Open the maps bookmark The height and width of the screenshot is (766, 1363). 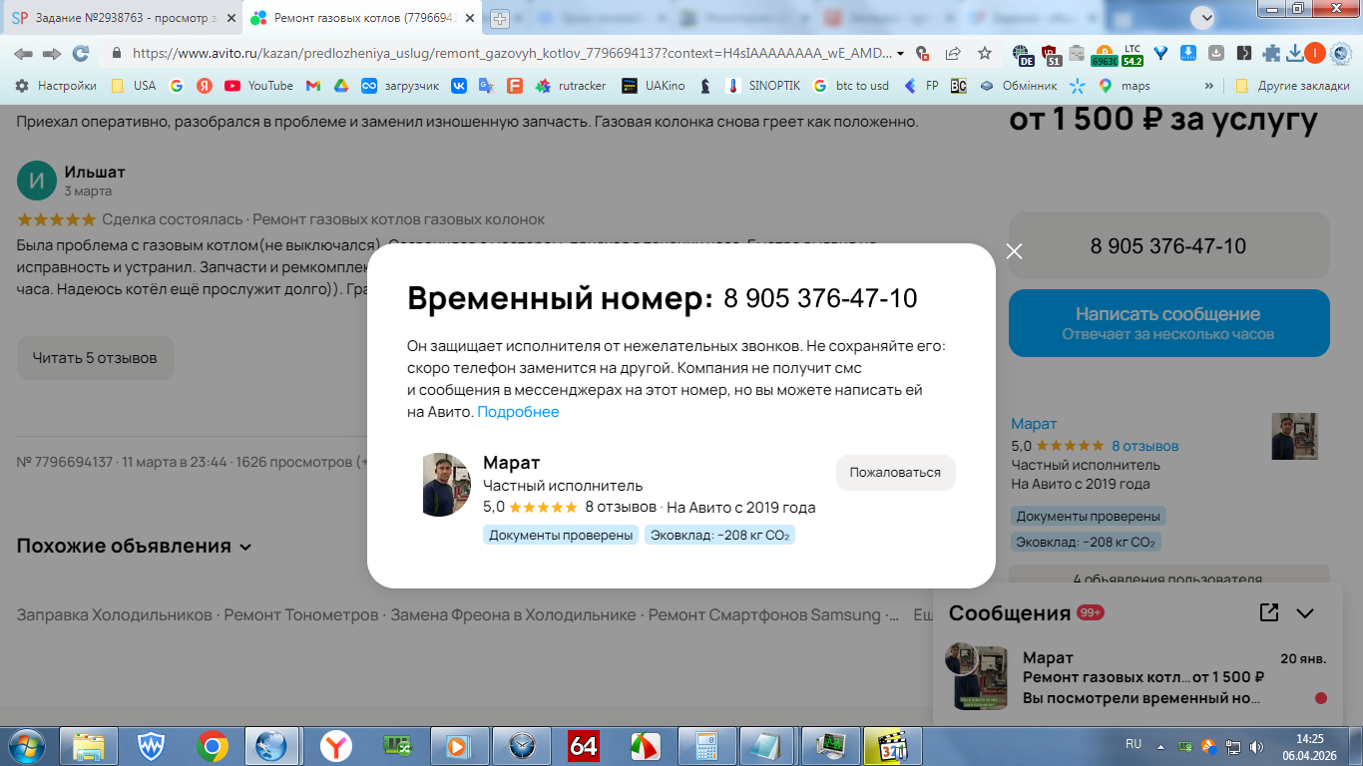[1125, 86]
